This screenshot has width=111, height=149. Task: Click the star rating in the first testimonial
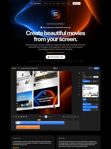[16, 148]
